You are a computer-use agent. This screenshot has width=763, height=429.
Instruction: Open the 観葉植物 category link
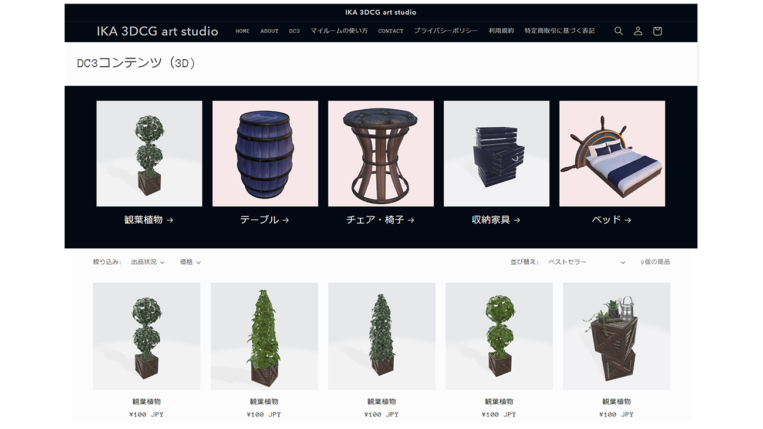pos(149,220)
